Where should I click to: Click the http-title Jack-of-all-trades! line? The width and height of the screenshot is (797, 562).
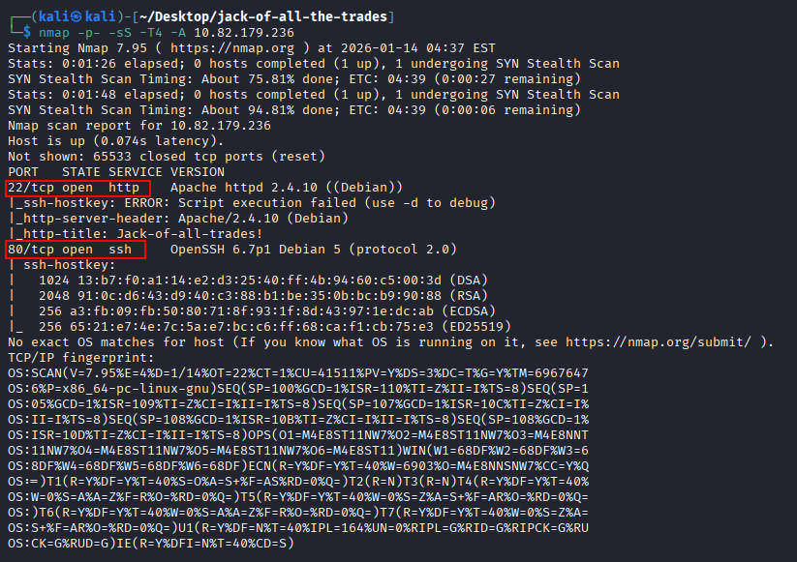[x=136, y=233]
